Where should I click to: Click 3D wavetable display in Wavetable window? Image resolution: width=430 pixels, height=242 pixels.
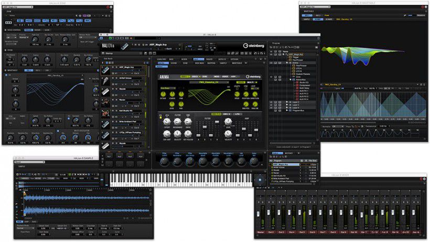[362, 52]
